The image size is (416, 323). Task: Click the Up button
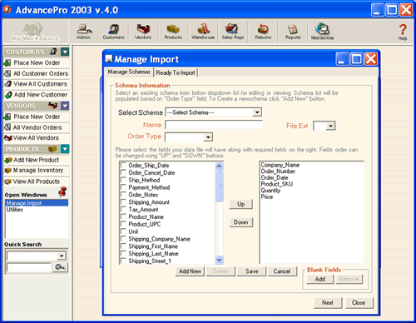241,204
